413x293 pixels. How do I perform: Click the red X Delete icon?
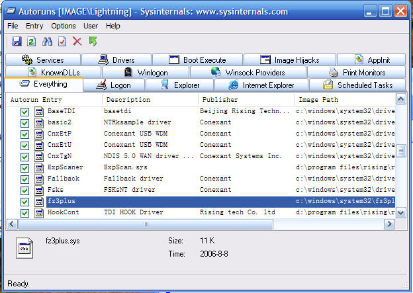click(x=77, y=41)
